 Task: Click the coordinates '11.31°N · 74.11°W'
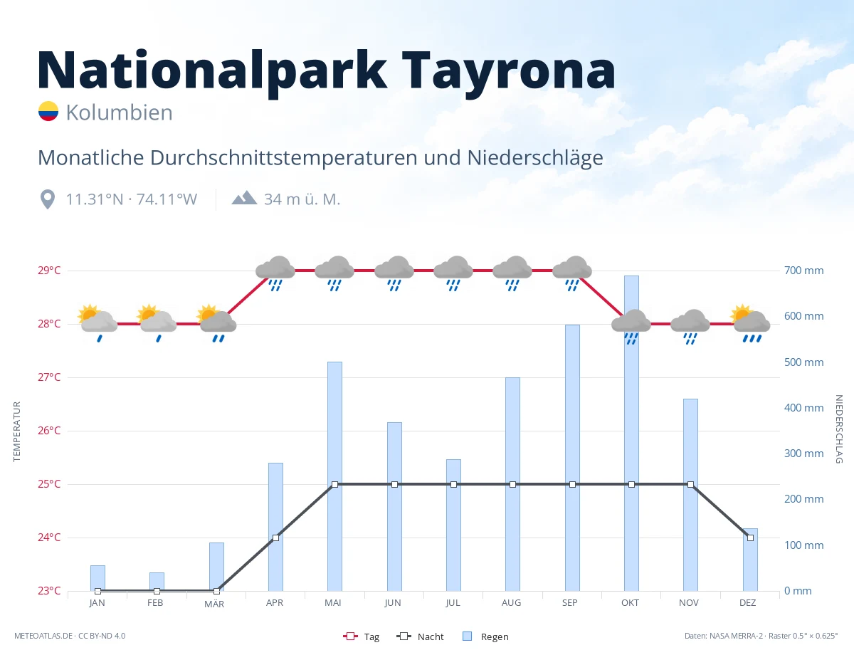131,199
